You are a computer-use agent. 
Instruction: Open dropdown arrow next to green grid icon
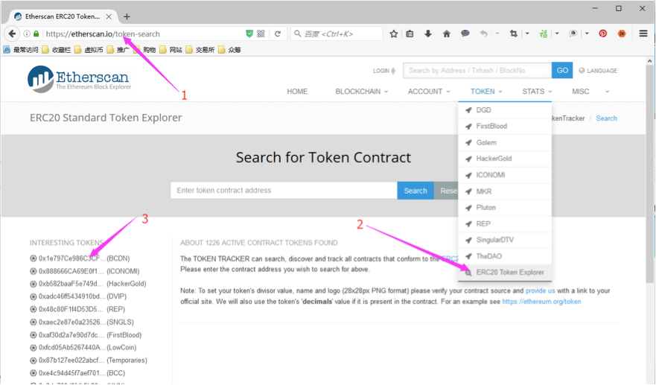coord(557,34)
